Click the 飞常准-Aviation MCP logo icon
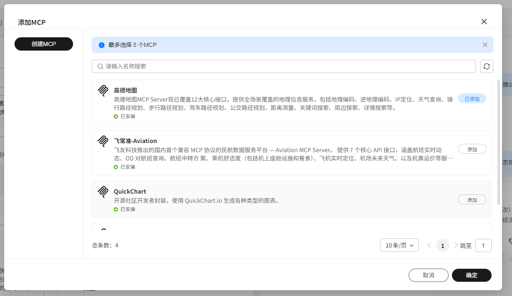Viewport: 512px width, 296px height. (102, 141)
